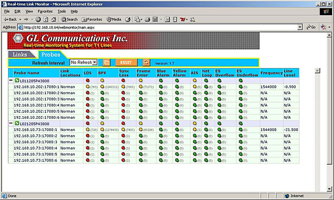This screenshot has height=200, width=334.
Task: Open the Media toolbar button
Action: tap(114, 19)
